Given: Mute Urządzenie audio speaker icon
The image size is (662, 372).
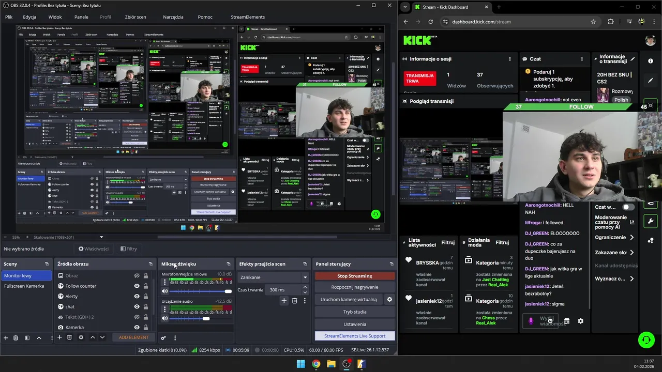Looking at the screenshot, I should click(x=165, y=318).
